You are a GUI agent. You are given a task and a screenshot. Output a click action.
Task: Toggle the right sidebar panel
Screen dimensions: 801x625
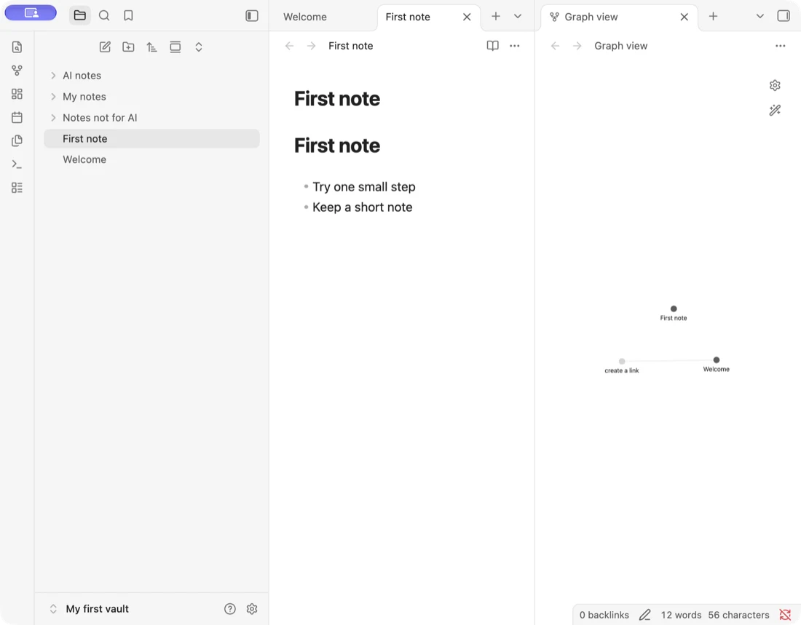784,16
